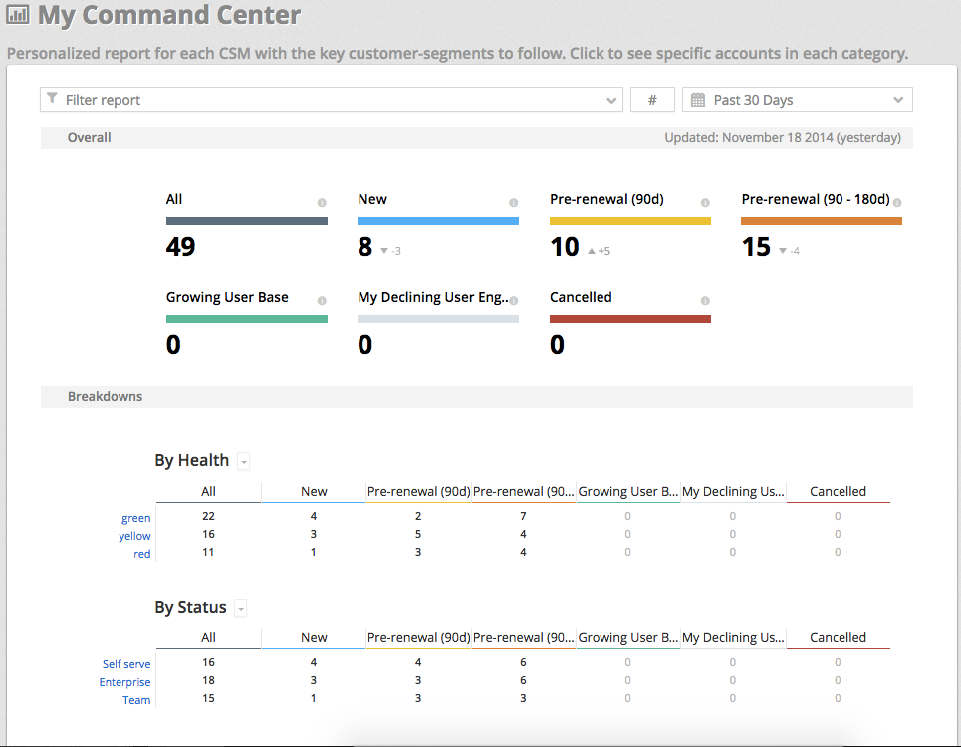This screenshot has width=961, height=747.
Task: Expand the By Status breakdown menu arrow
Action: 241,609
